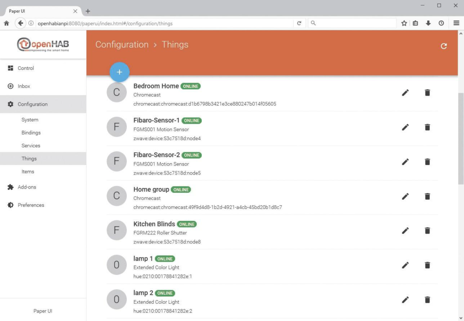
Task: Open Add-ons via its puzzle icon
Action: click(11, 187)
